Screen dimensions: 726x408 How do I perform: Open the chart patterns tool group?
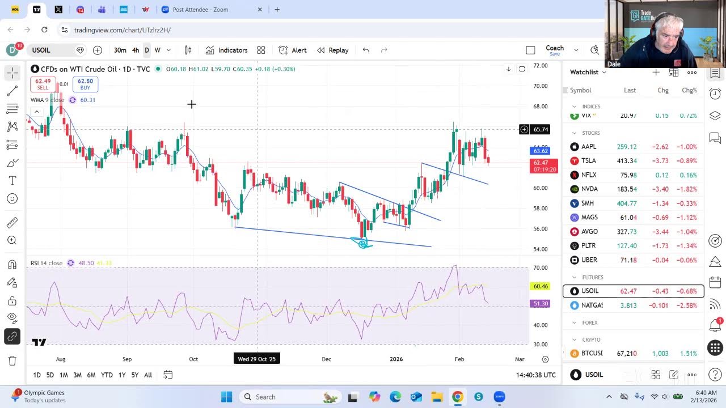(12, 127)
